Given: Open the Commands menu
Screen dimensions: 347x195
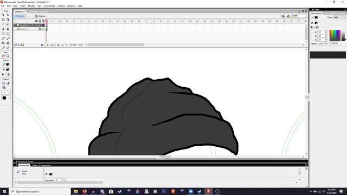Looking at the screenshot, I should (49, 6).
